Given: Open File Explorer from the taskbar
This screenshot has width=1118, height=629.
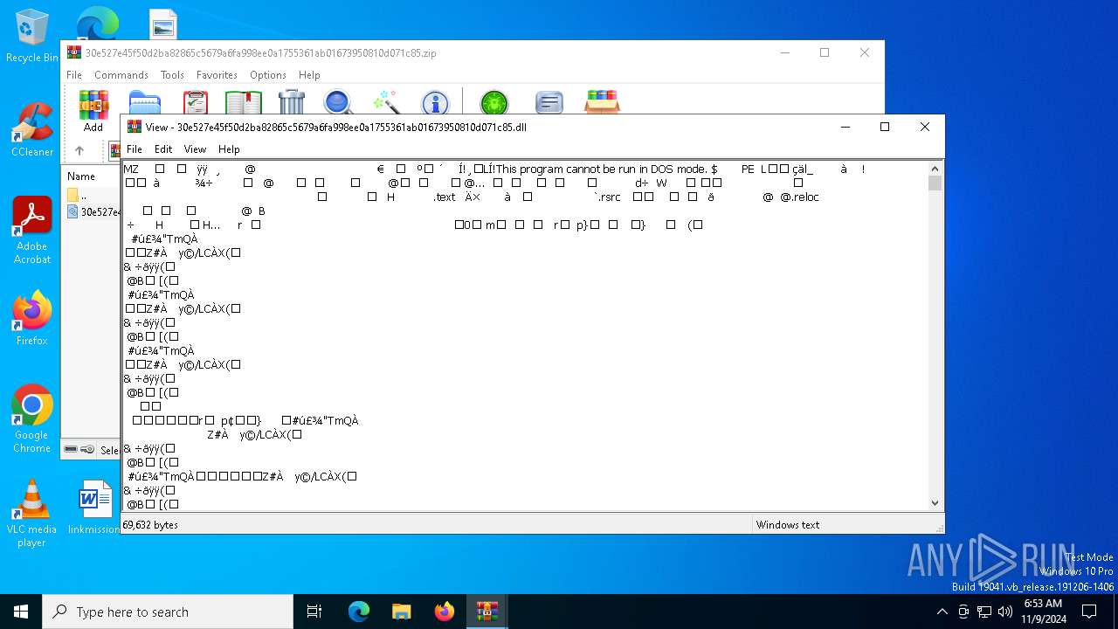Looking at the screenshot, I should point(402,612).
